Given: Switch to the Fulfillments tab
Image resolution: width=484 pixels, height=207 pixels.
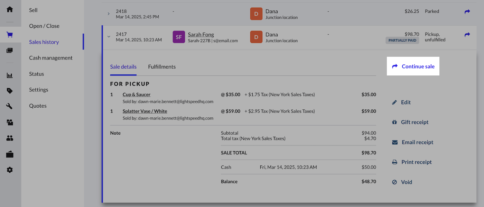Looking at the screenshot, I should click(162, 67).
